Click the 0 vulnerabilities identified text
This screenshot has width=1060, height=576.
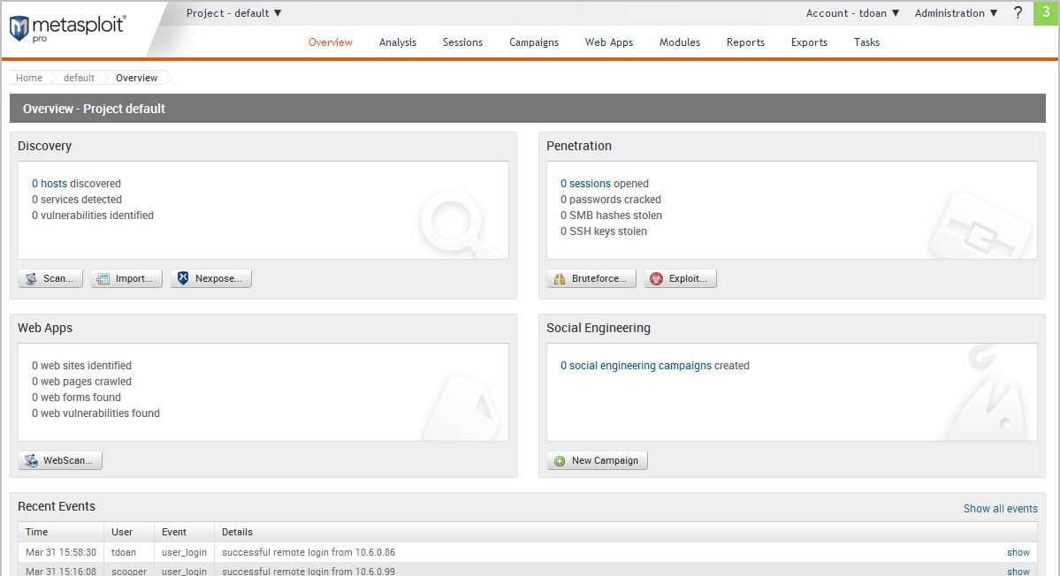(x=93, y=216)
